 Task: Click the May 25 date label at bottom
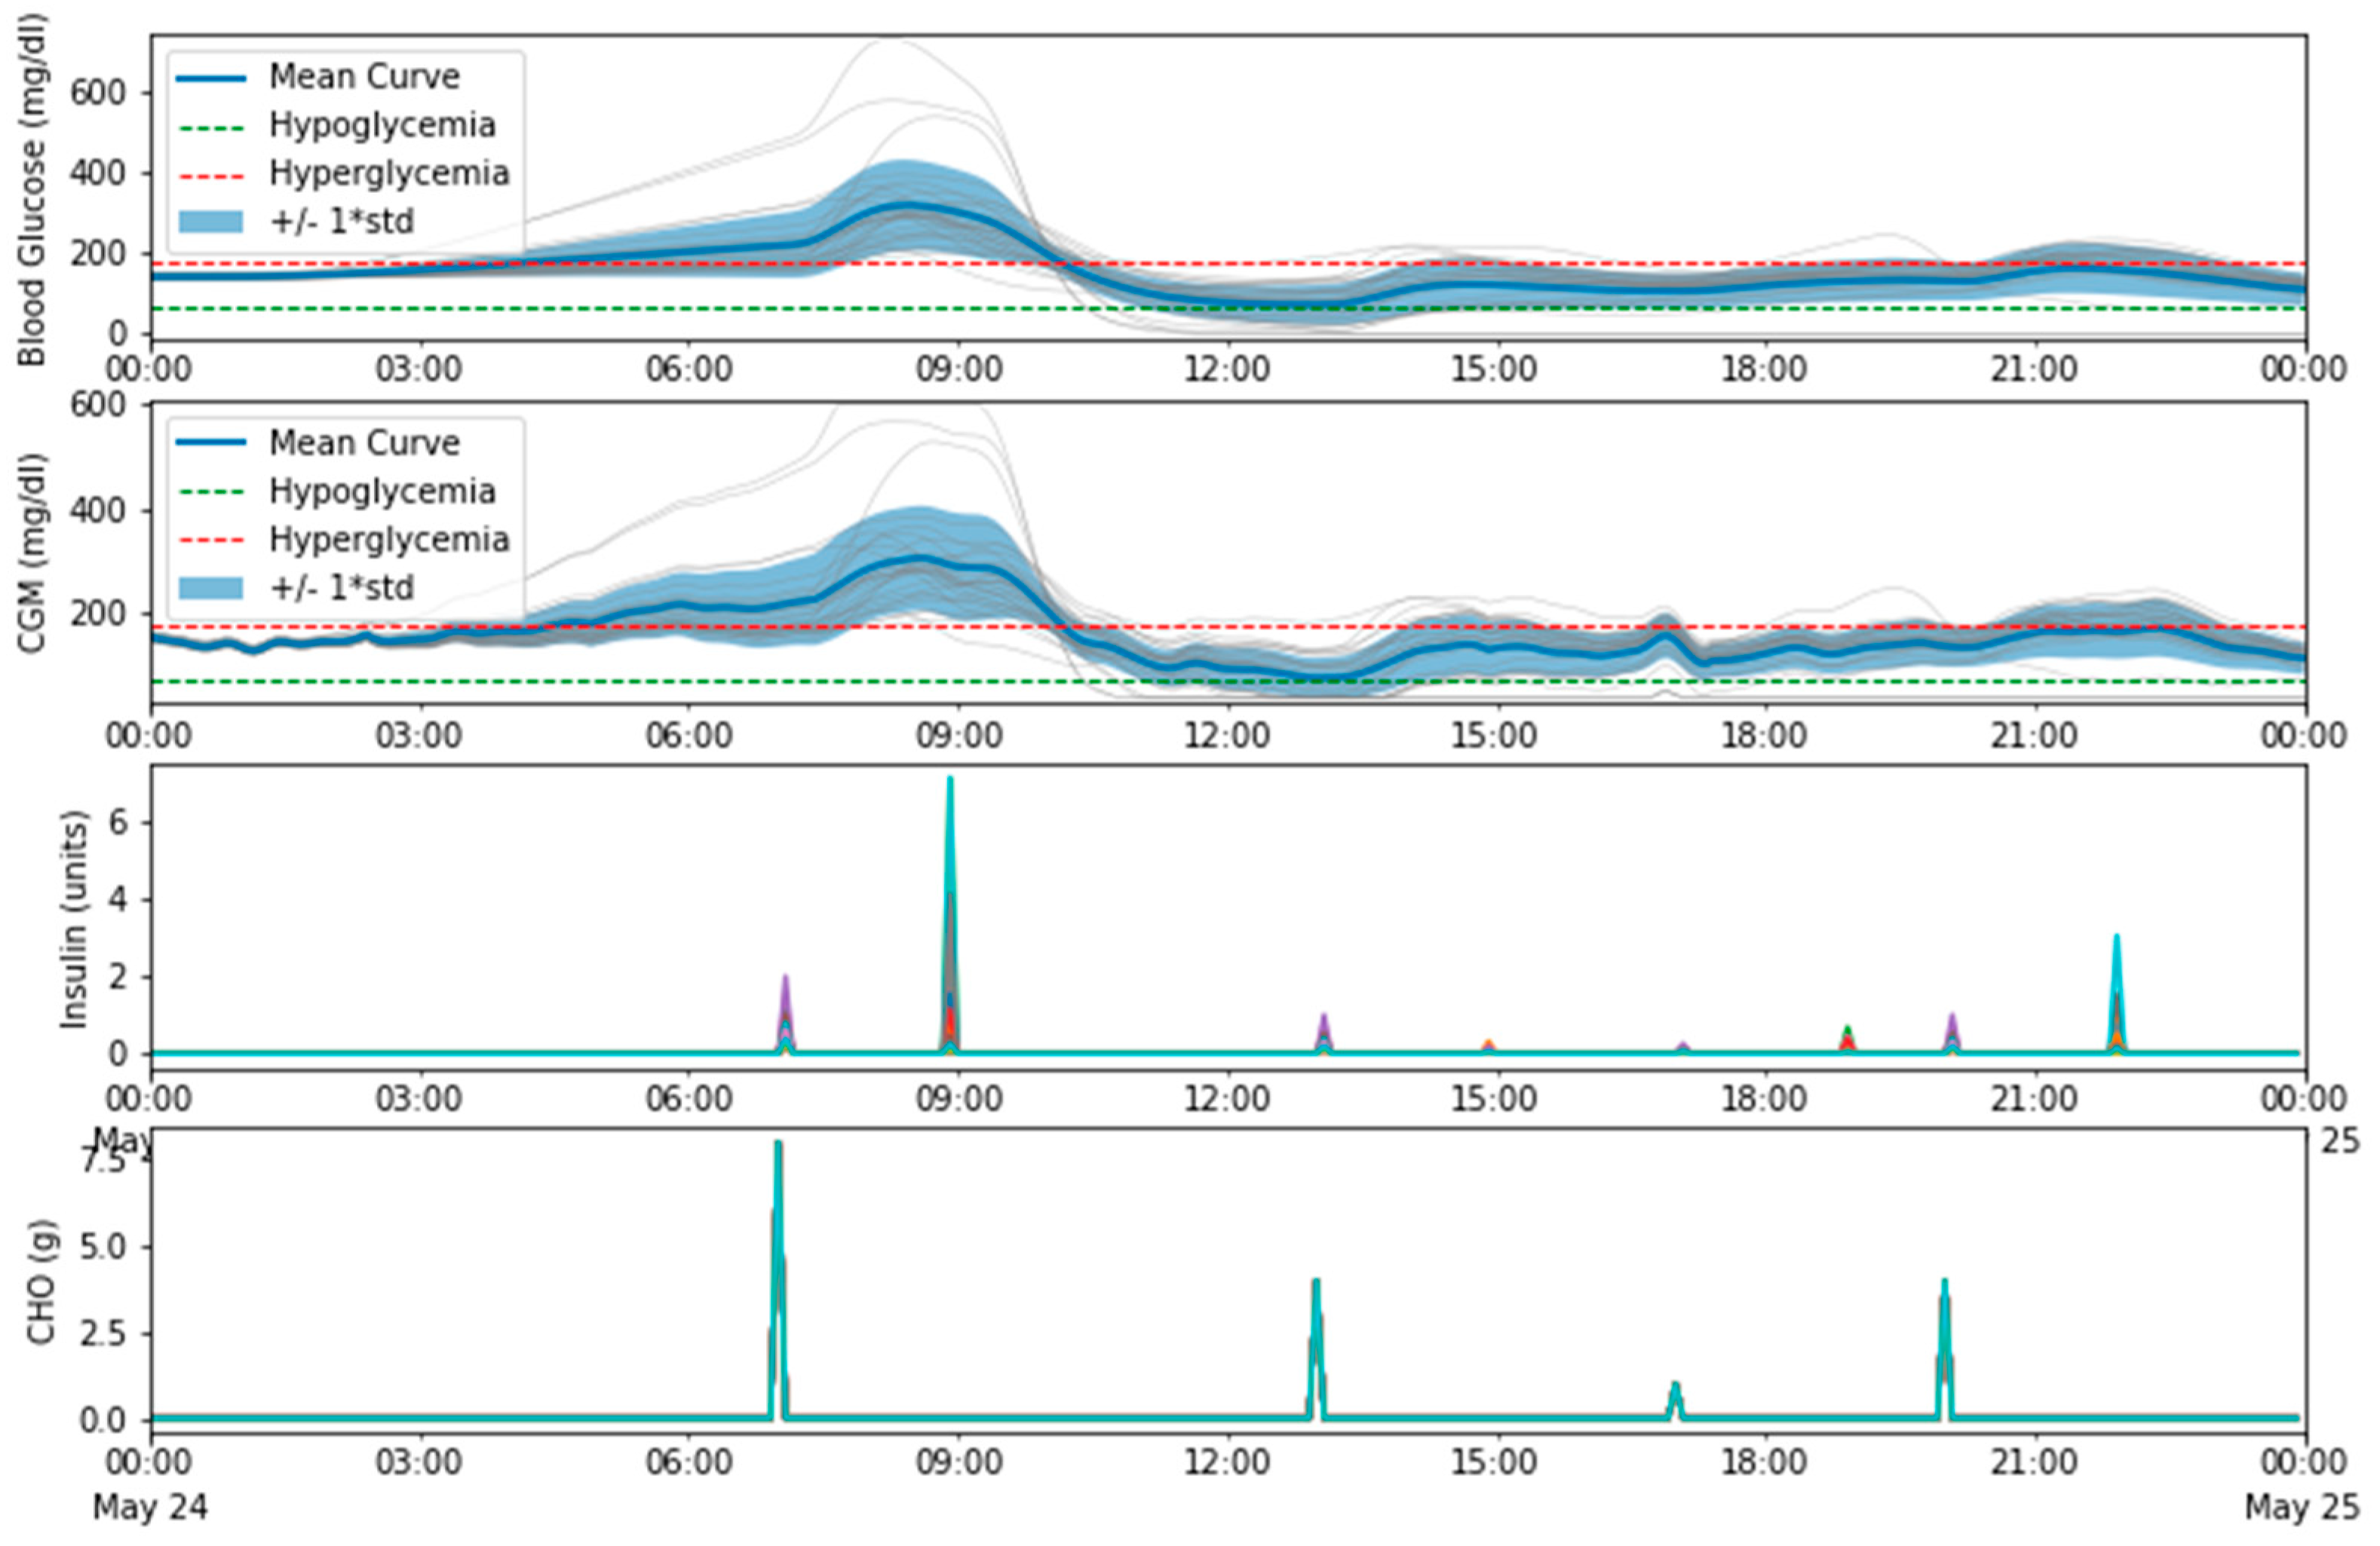[x=2302, y=1507]
